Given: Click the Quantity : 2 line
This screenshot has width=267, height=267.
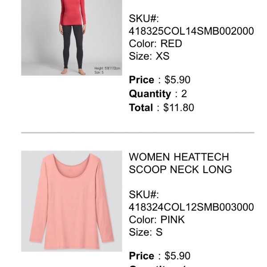Looking at the screenshot, I should [x=158, y=93].
